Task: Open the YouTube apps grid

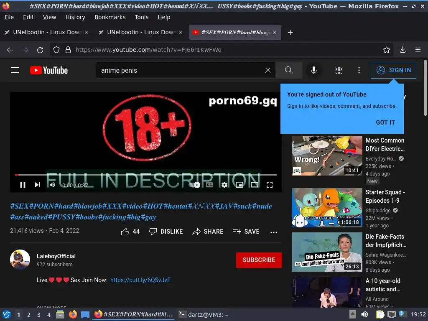Action: [339, 70]
